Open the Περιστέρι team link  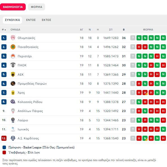point(25,56)
